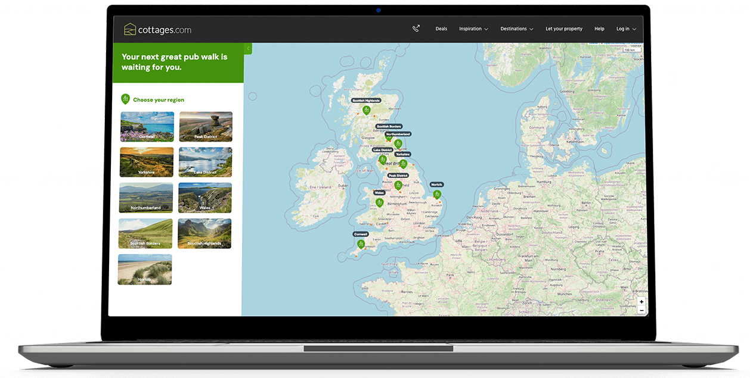Click the Destinations dropdown chevron
The image size is (750, 378).
(x=531, y=29)
